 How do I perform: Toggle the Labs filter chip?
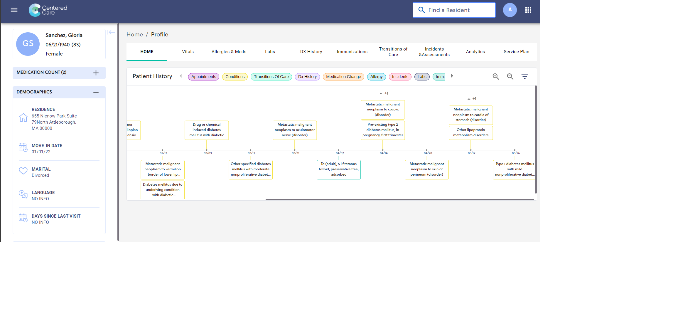(422, 77)
